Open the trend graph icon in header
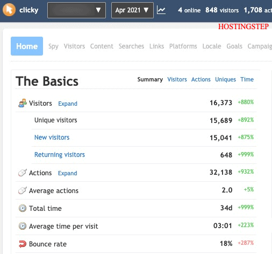Viewport: 272px width, 254px height. [x=161, y=10]
